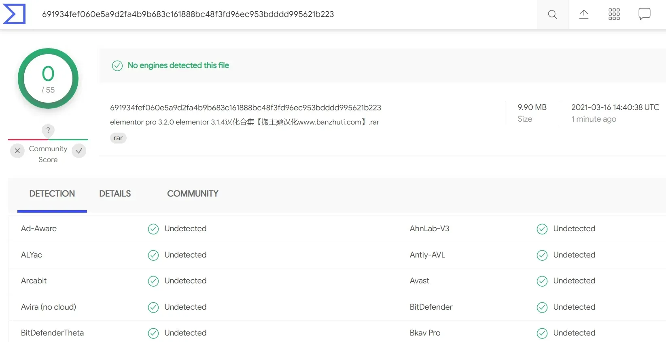Switch to the DETECTION tab
Image resolution: width=666 pixels, height=342 pixels.
click(52, 194)
